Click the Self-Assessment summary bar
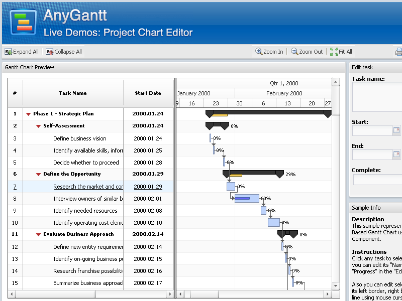 (x=217, y=124)
